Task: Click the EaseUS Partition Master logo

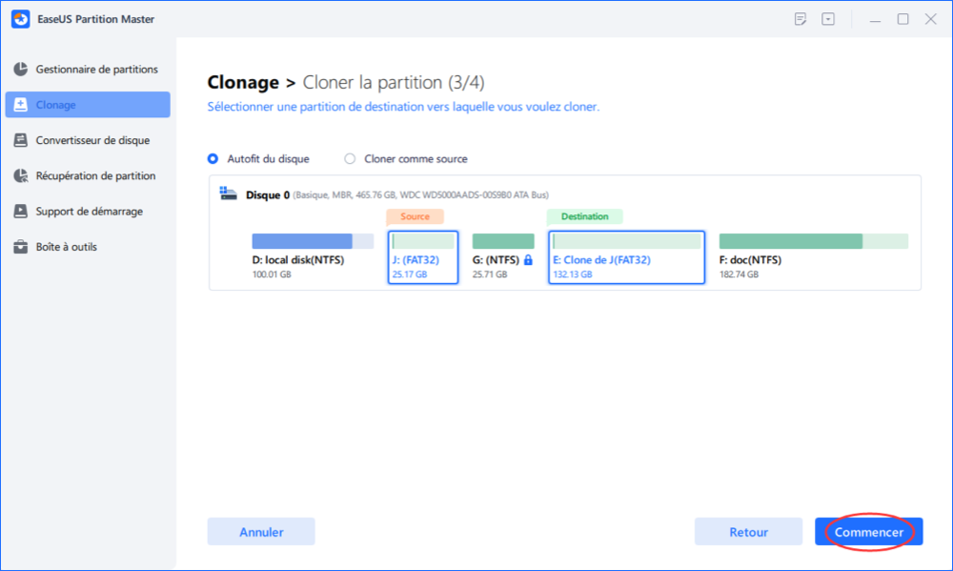Action: pos(19,19)
